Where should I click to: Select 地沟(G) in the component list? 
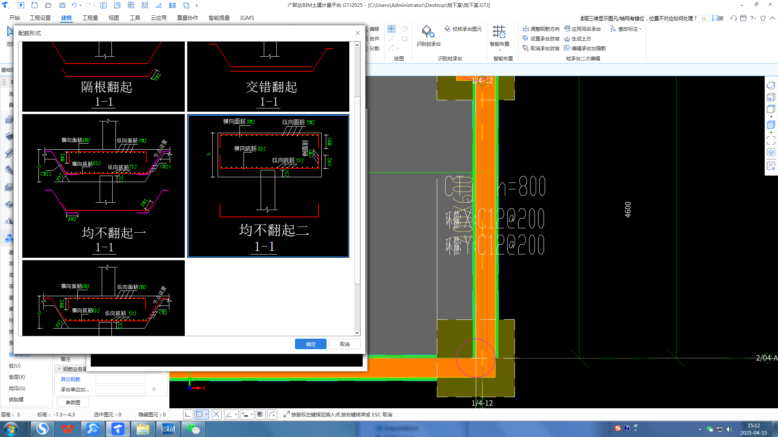pyautogui.click(x=17, y=388)
